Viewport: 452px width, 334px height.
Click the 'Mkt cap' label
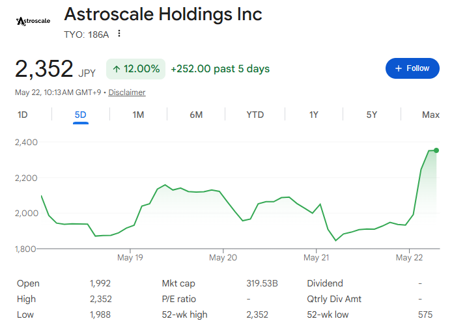tap(178, 284)
